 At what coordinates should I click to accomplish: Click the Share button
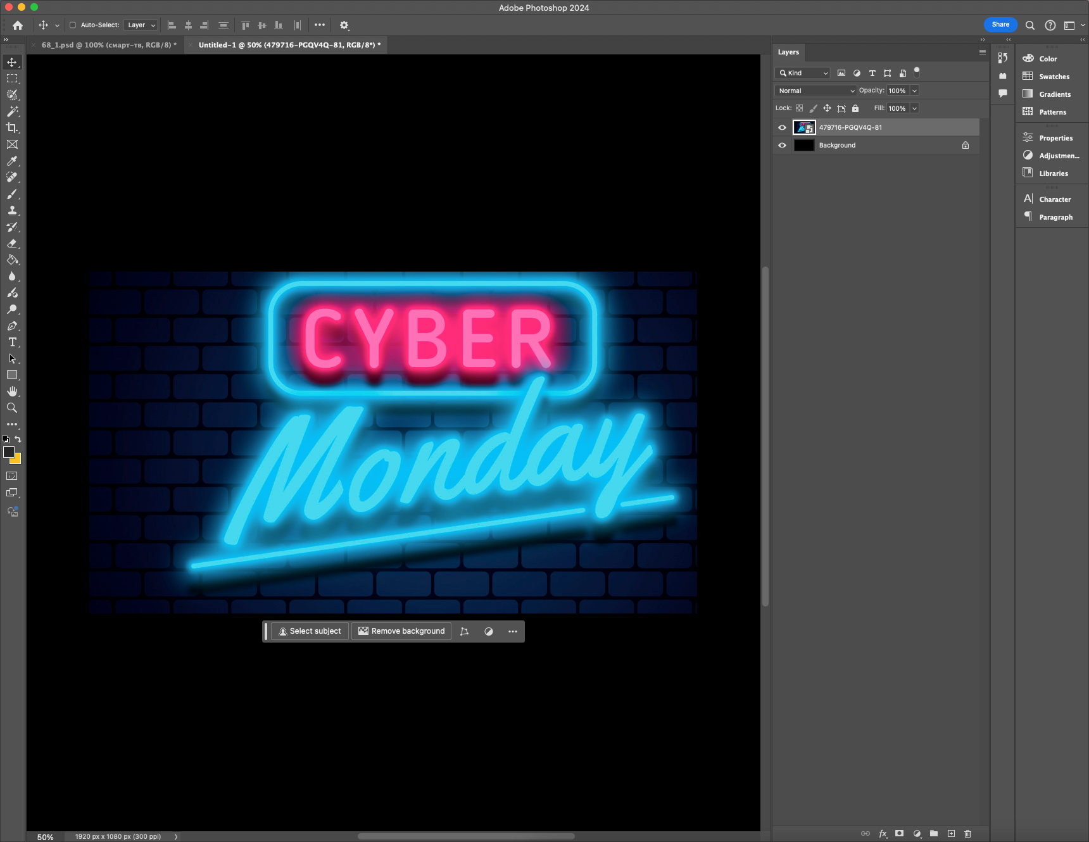click(1000, 25)
